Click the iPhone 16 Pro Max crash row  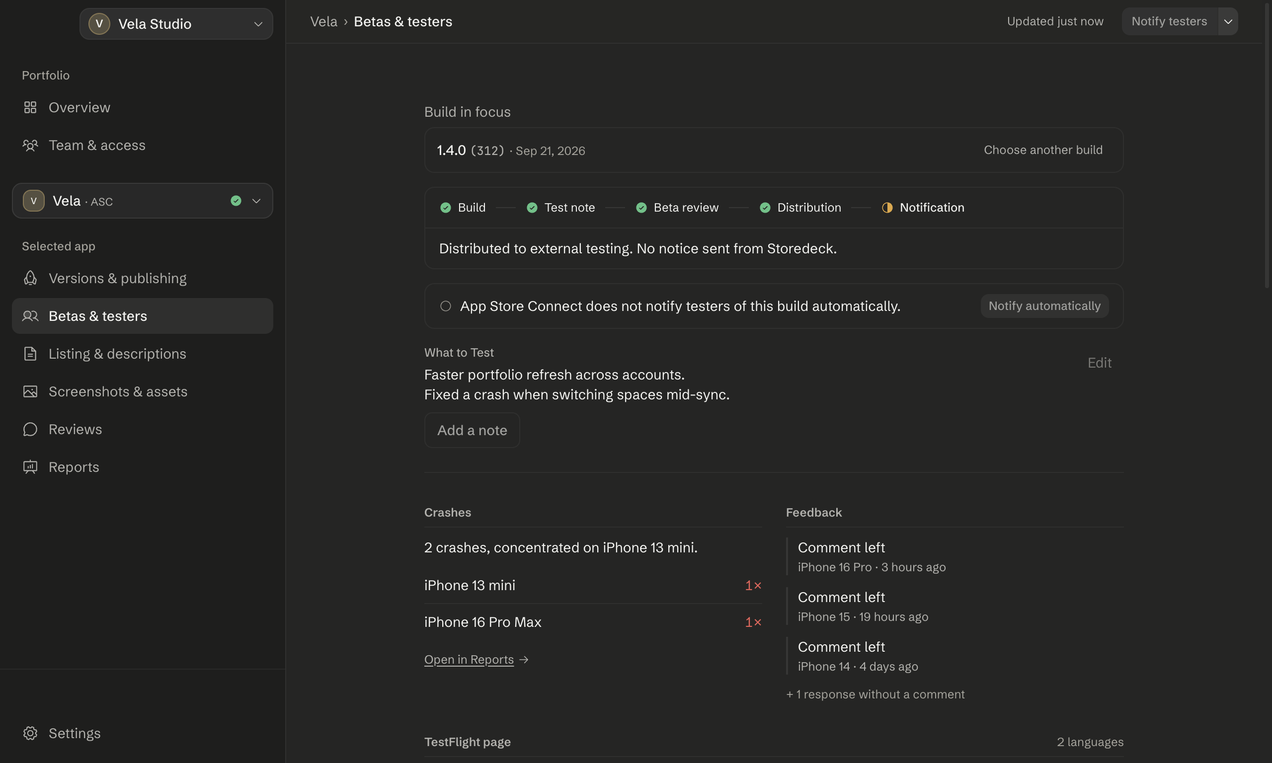pos(593,622)
